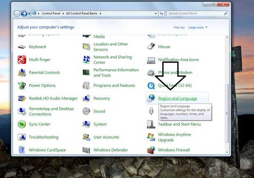This screenshot has width=254, height=178.
Task: Click the scrollbar up arrow
Action: (x=227, y=37)
